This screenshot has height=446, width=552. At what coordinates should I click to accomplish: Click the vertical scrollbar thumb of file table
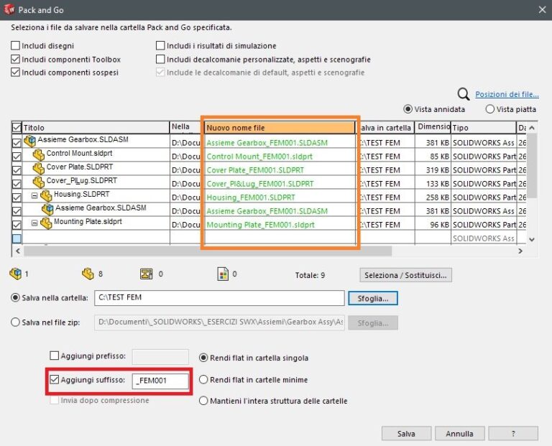point(532,166)
